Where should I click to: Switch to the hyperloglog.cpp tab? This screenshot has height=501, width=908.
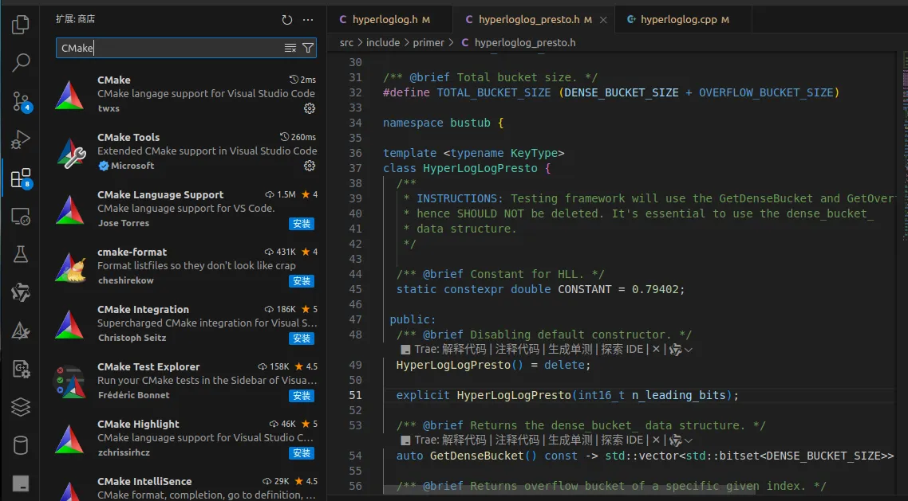point(678,20)
